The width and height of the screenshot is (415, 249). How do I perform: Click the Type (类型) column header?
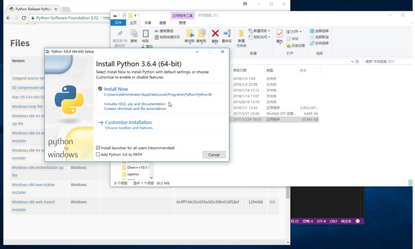tap(270, 70)
